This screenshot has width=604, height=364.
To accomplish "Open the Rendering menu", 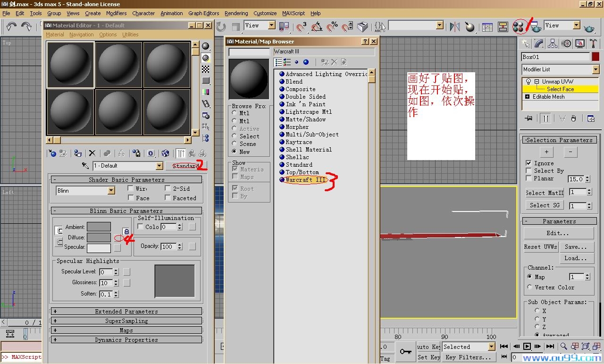I will (x=236, y=13).
